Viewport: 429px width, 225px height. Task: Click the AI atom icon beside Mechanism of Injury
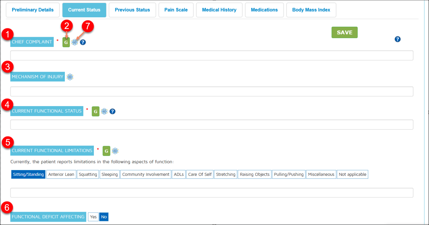pos(70,77)
